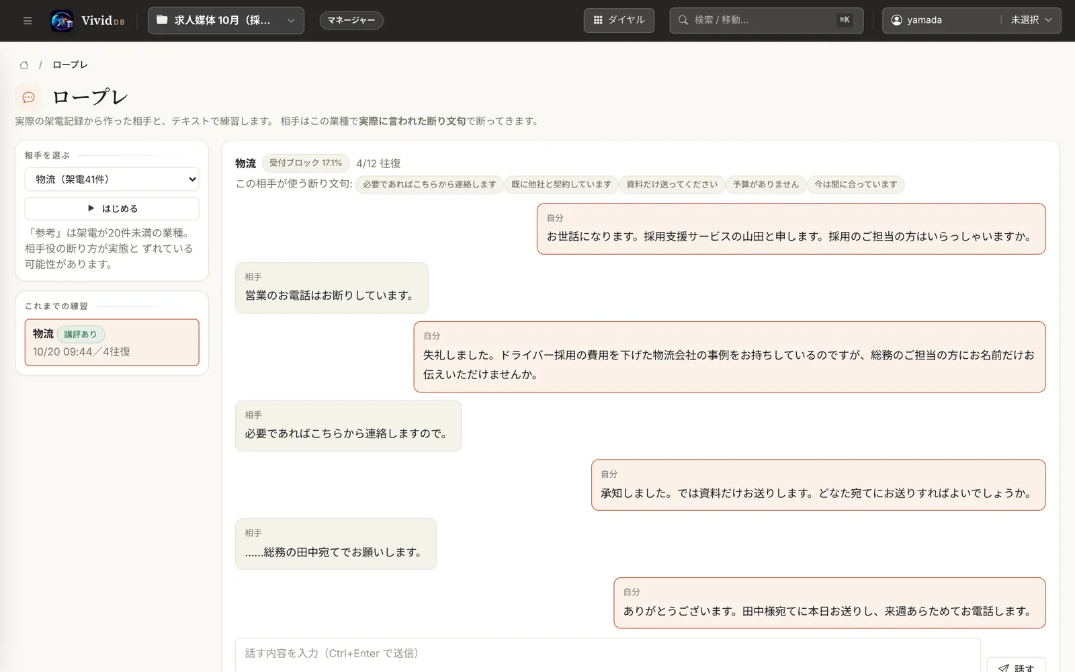Click the yamada username

pos(924,20)
